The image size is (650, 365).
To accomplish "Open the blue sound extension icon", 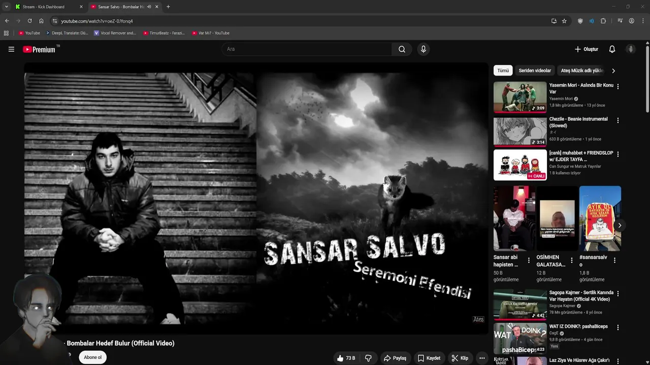I will pyautogui.click(x=592, y=21).
